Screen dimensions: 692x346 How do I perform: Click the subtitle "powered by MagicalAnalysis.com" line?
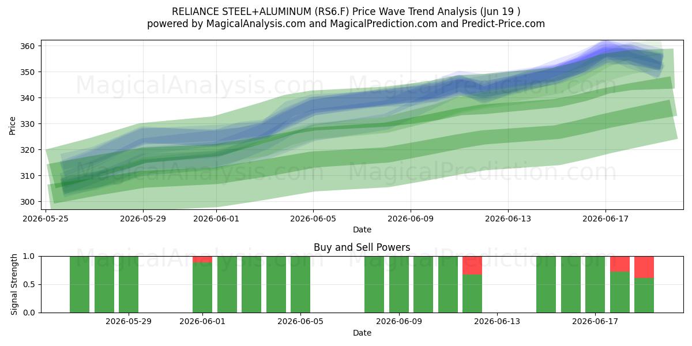pos(346,24)
